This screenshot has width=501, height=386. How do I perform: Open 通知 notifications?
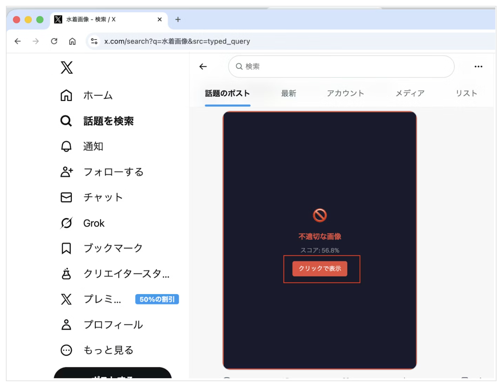coord(92,146)
